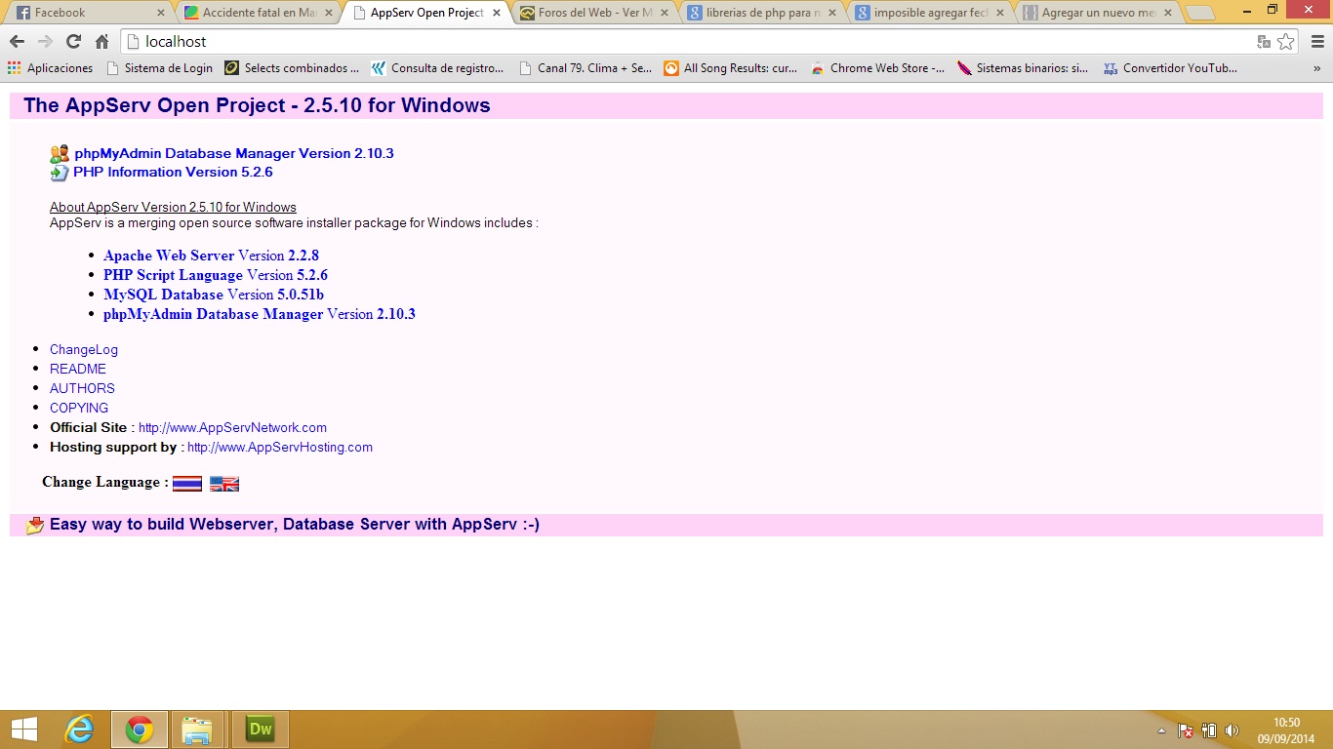This screenshot has height=749, width=1333.
Task: Open the imposible agregar fecha tab
Action: point(931,13)
